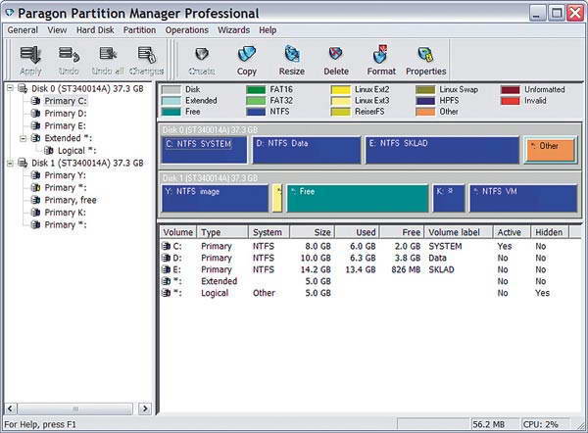Click the Linux Ext2 legend swatch
Image resolution: width=588 pixels, height=433 pixels.
341,90
